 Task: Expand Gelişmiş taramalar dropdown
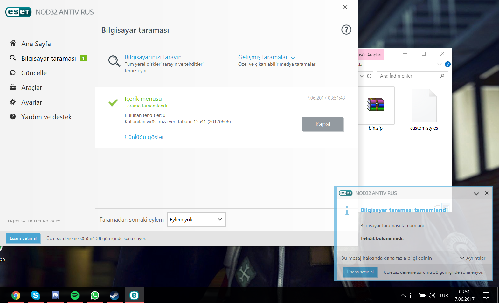click(x=267, y=57)
